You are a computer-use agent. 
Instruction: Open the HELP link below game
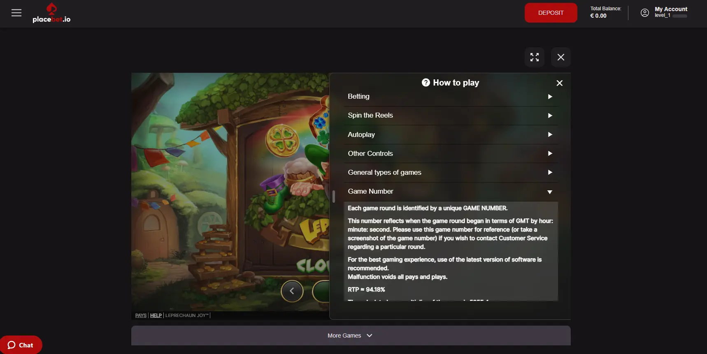coord(156,315)
